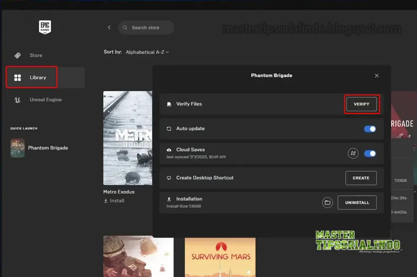Image resolution: width=417 pixels, height=277 pixels.
Task: Click the Install Size 7.10GB text
Action: point(184,206)
